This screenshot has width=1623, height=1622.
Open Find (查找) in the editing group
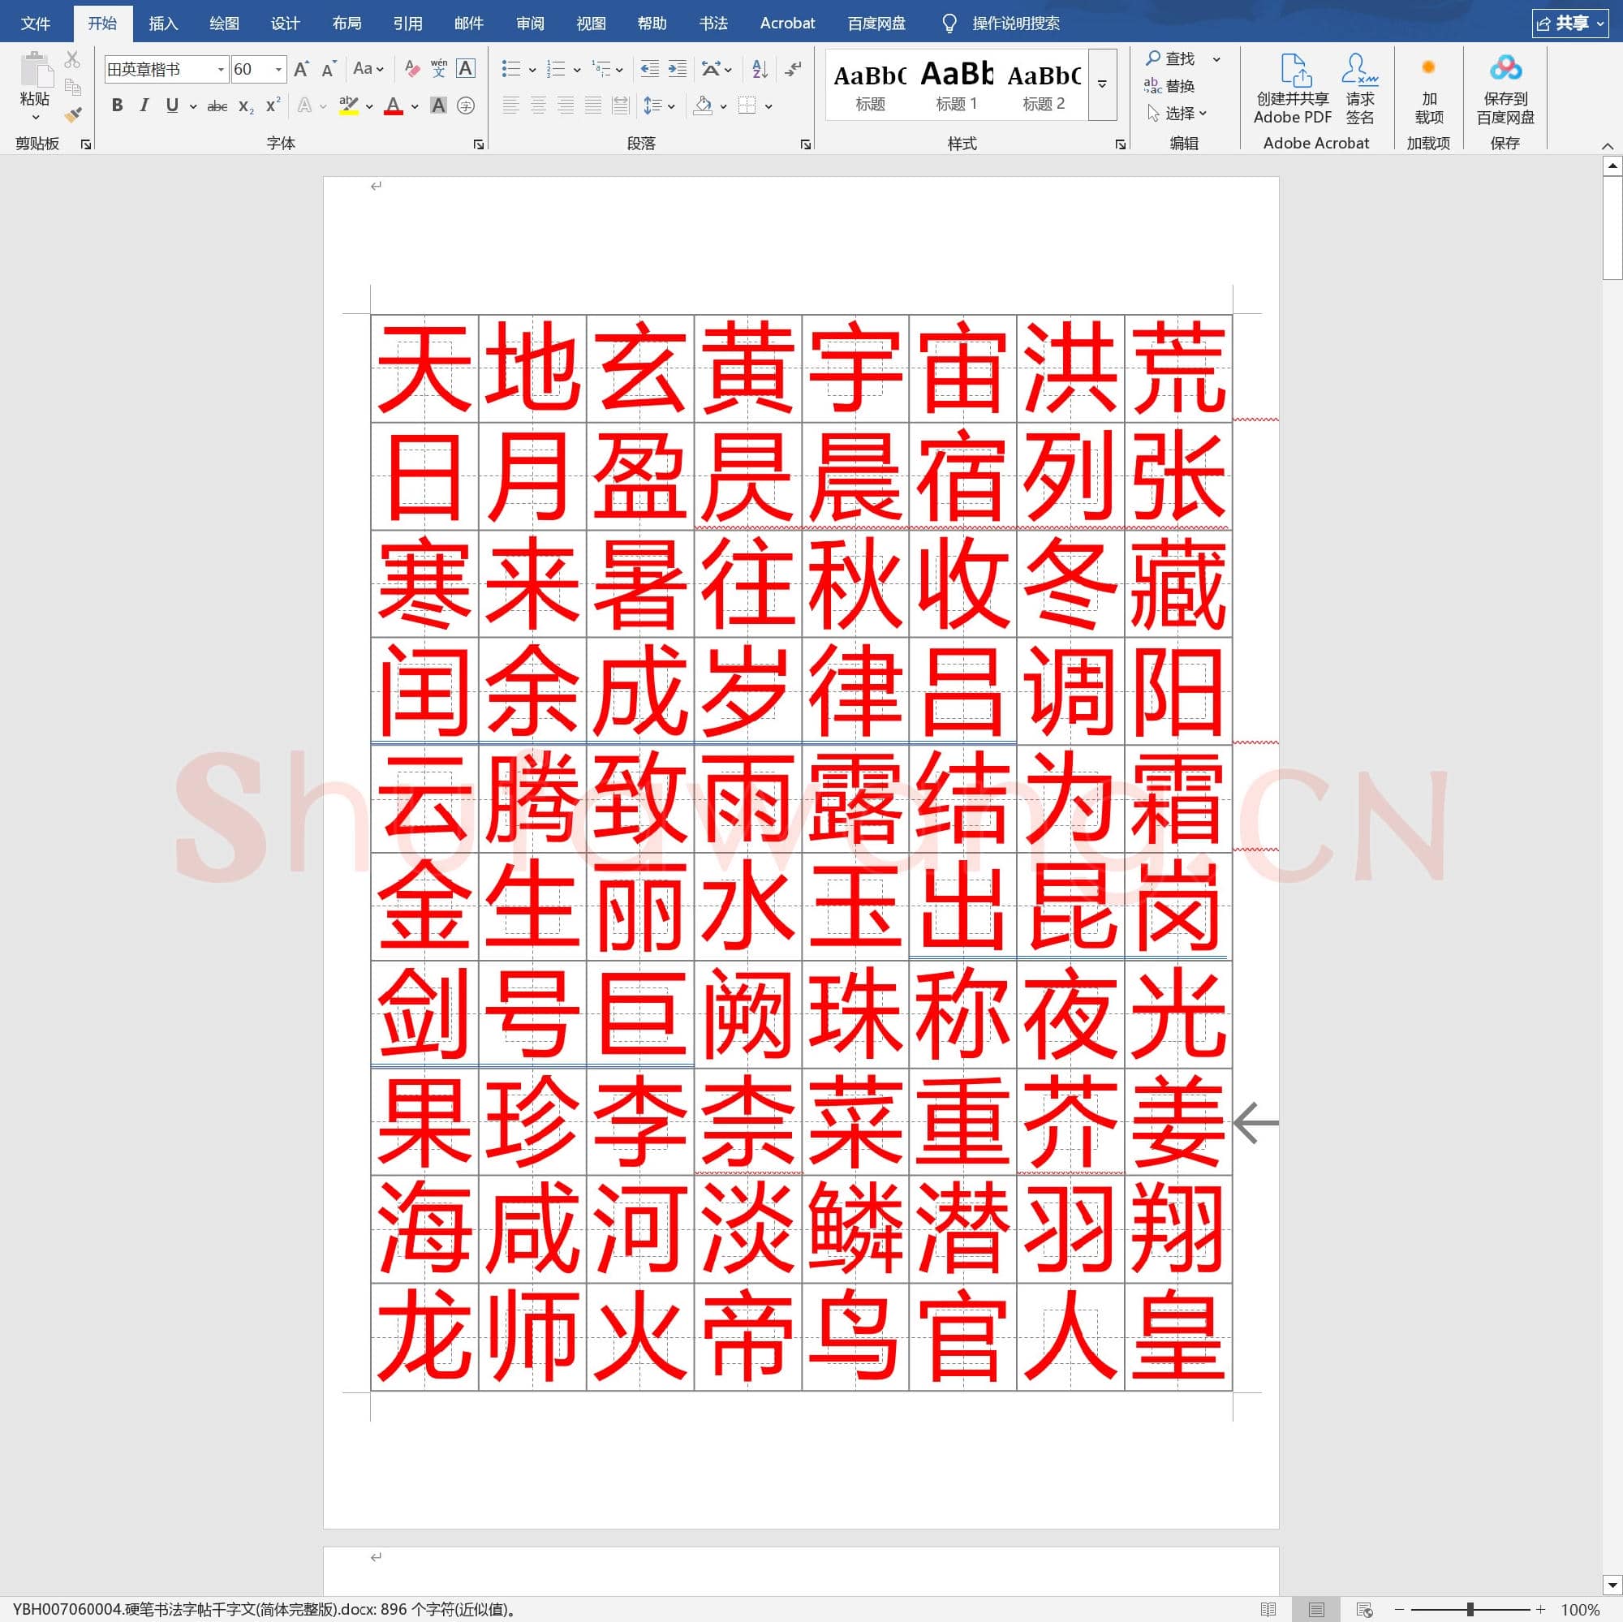1174,58
